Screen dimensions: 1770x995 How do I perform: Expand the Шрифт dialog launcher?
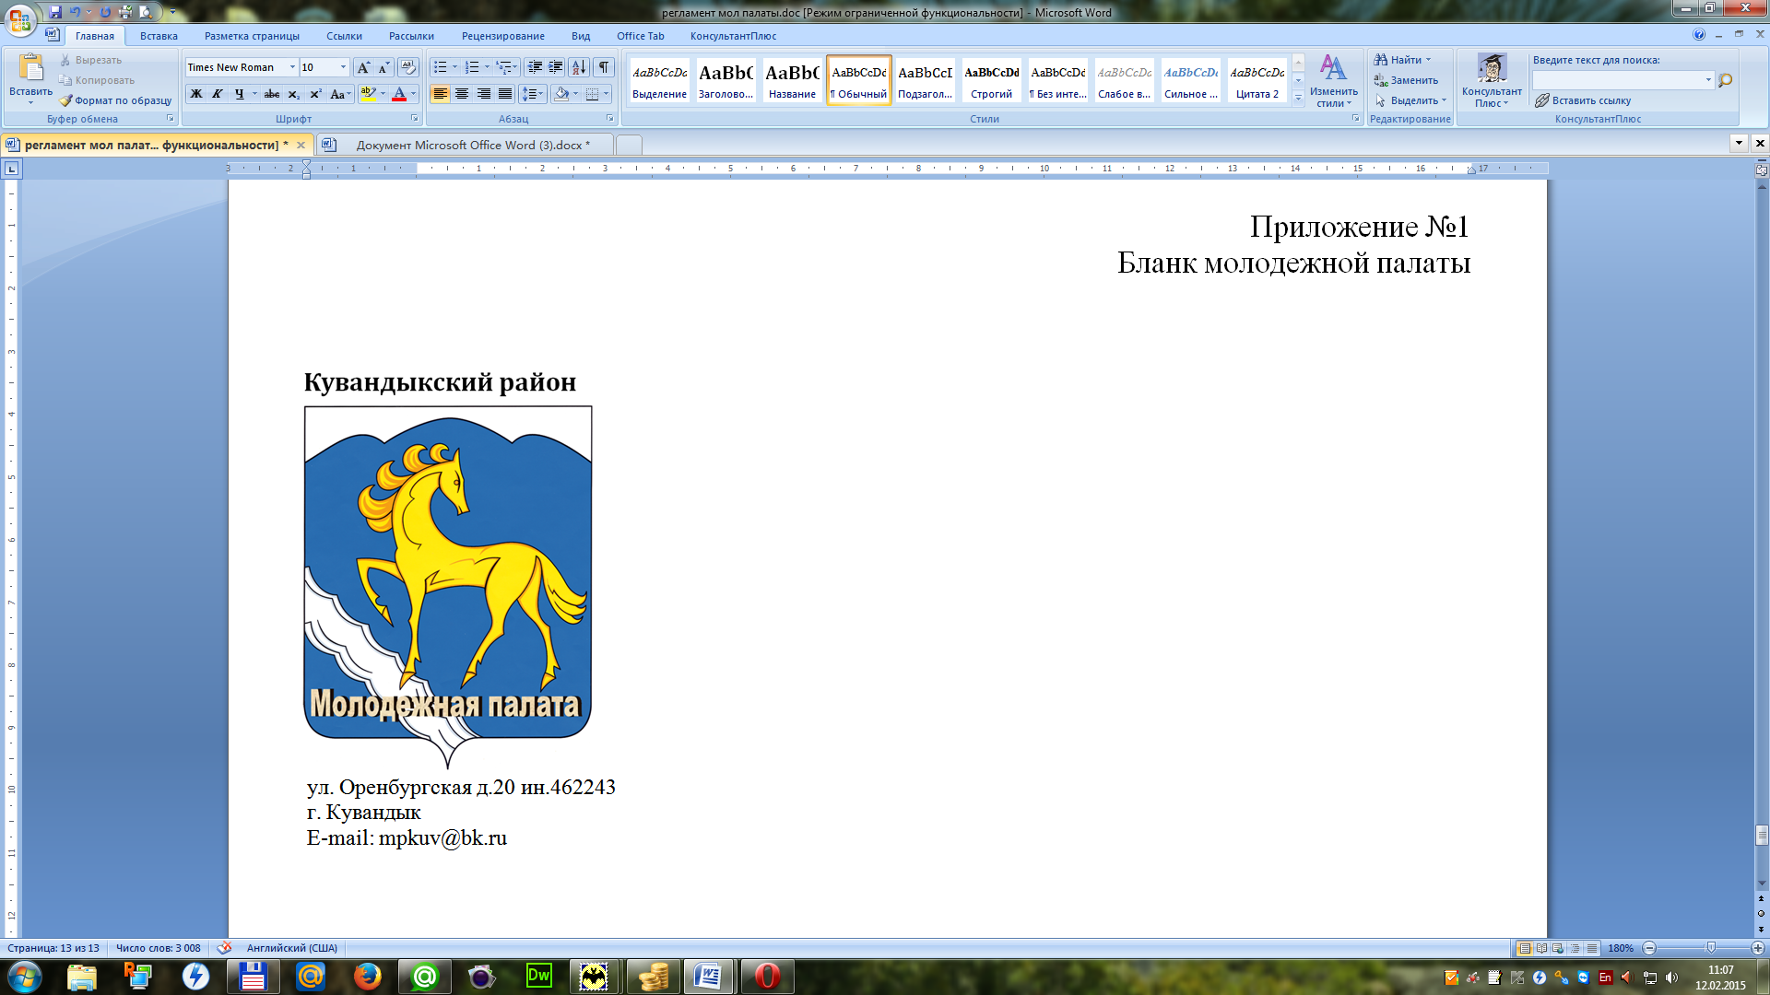click(414, 119)
